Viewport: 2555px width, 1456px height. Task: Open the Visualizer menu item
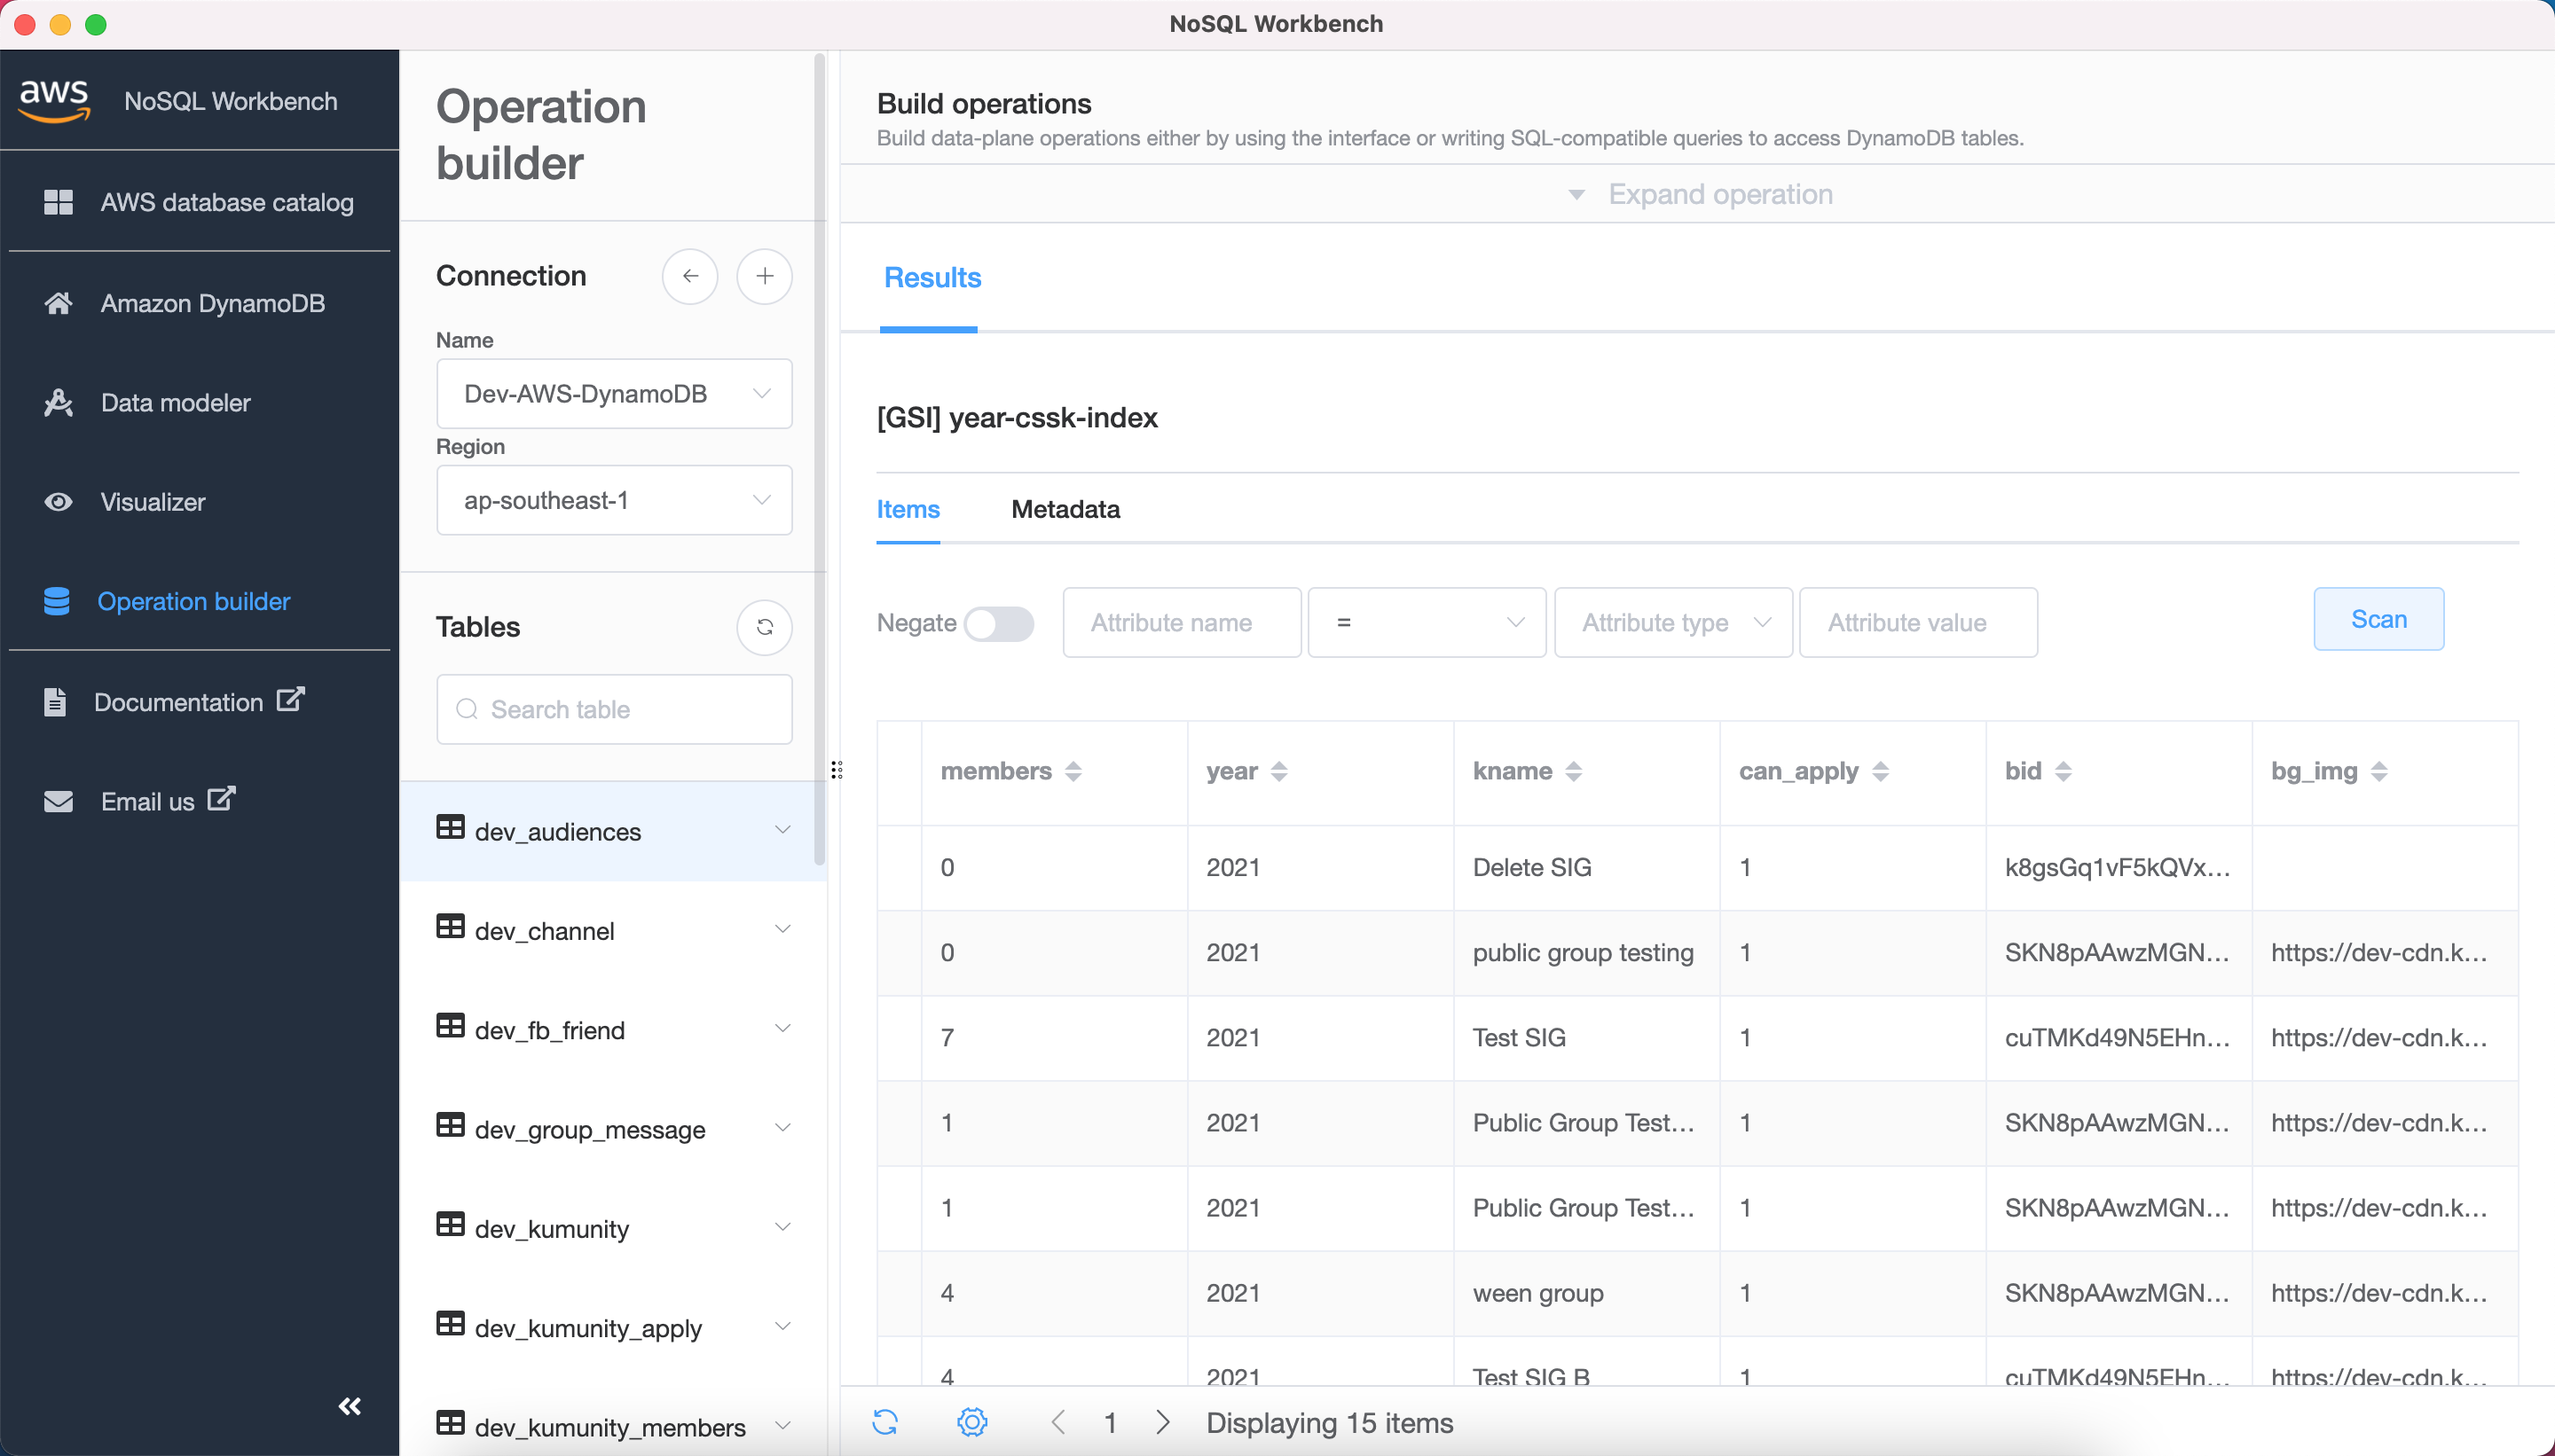point(153,502)
